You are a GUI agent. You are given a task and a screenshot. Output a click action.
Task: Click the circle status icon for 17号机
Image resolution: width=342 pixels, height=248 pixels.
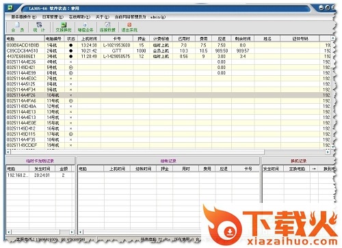click(x=71, y=134)
